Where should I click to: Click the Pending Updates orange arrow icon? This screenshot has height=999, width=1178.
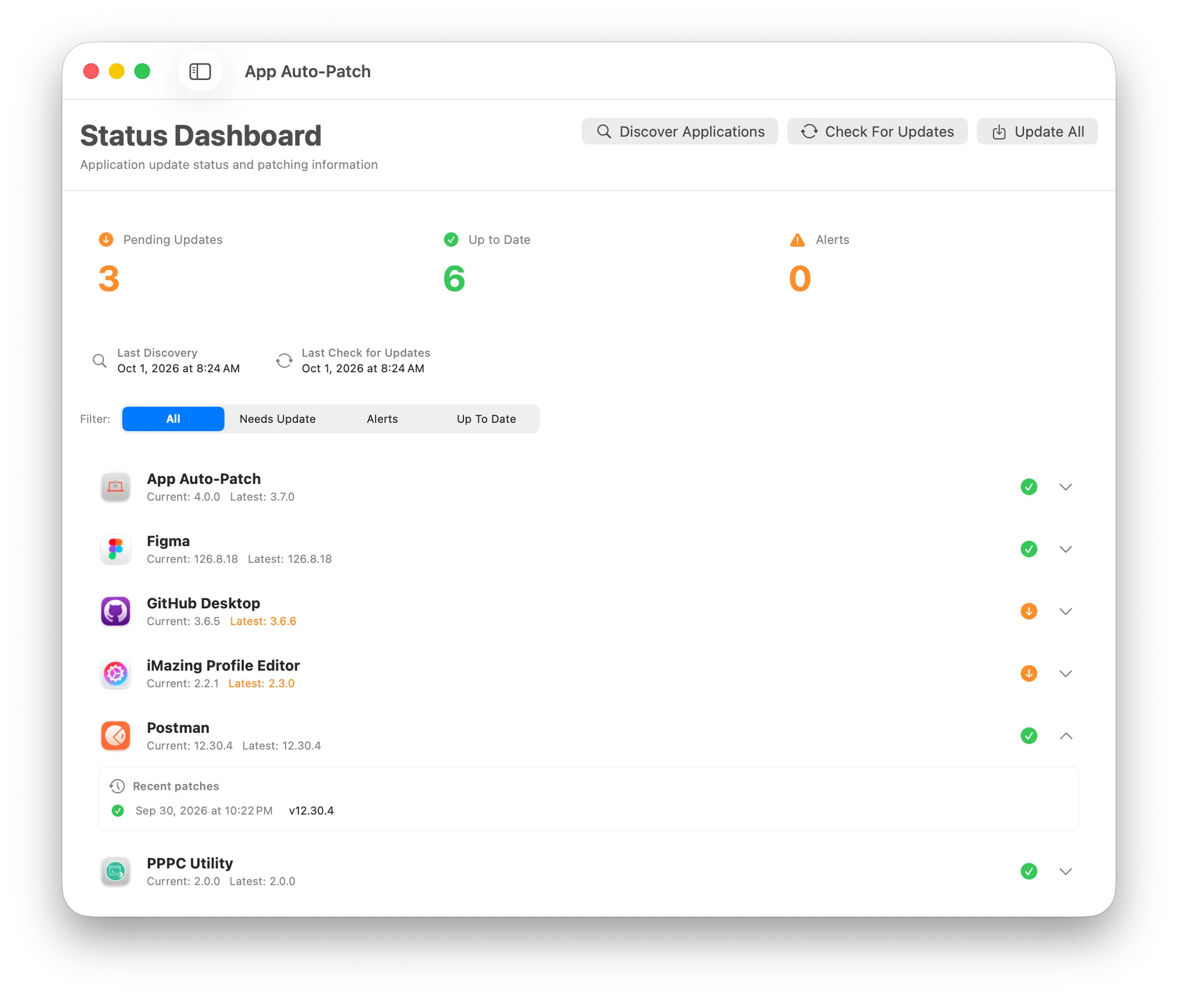[x=106, y=239]
